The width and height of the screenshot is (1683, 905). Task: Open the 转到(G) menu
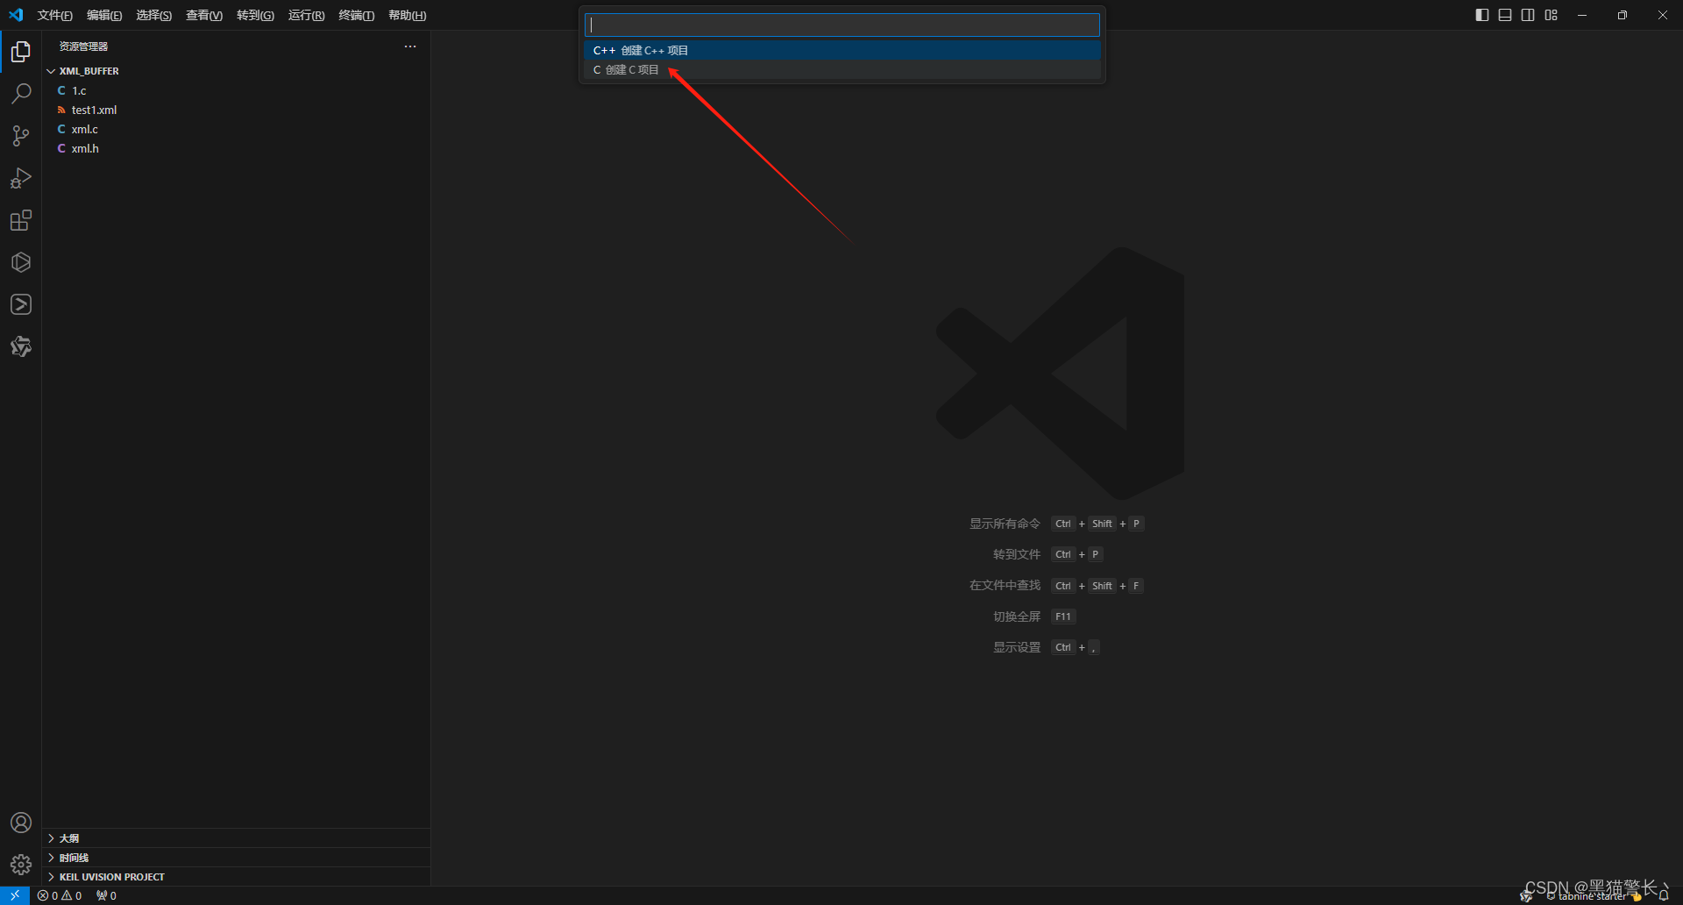point(255,15)
